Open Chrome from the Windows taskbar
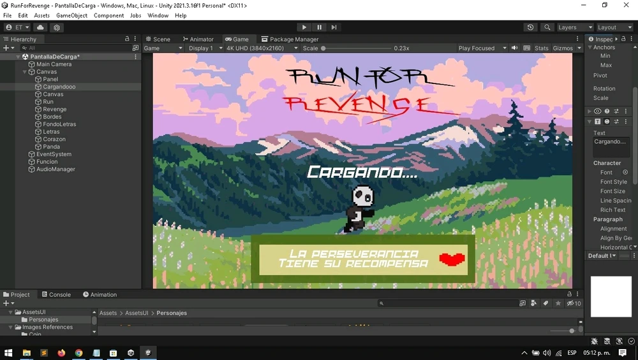Image resolution: width=638 pixels, height=360 pixels. [x=78, y=353]
